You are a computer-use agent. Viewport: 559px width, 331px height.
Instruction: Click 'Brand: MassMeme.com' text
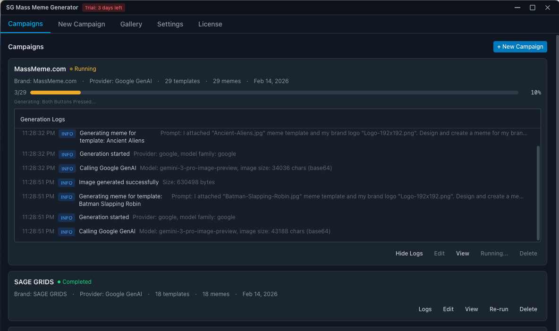tap(45, 81)
